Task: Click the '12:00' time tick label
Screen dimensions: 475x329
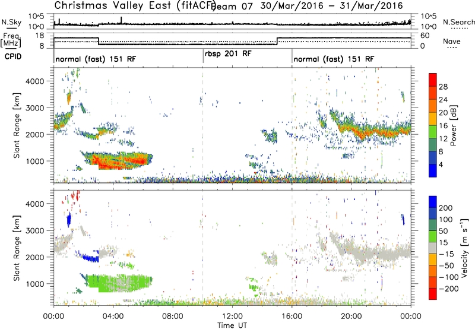Action: click(232, 317)
